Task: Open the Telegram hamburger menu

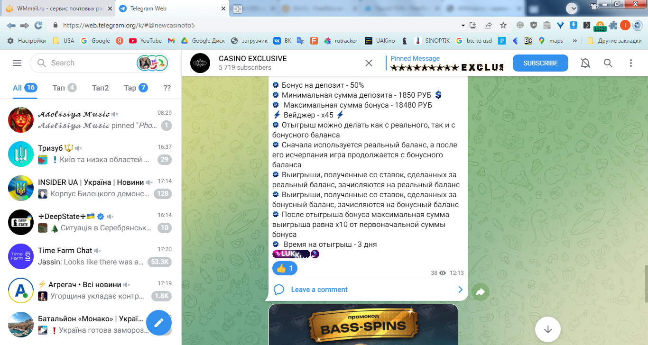Action: (17, 63)
